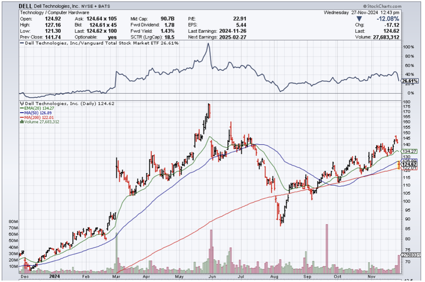Click the 26.61% relative strength value tag

pos(409,81)
